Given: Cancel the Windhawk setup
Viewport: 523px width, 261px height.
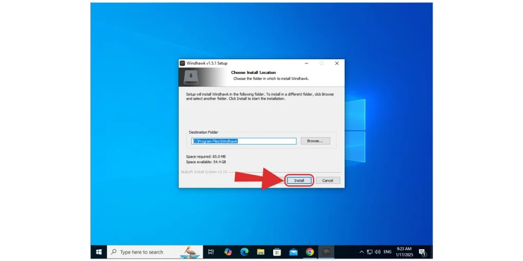Looking at the screenshot, I should click(x=327, y=180).
